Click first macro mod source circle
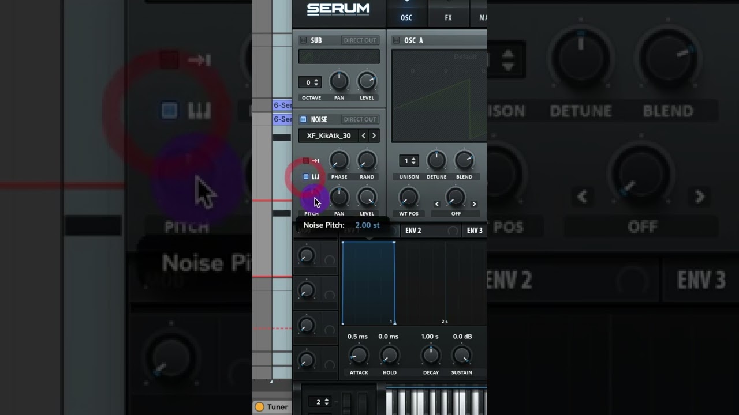 click(330, 261)
